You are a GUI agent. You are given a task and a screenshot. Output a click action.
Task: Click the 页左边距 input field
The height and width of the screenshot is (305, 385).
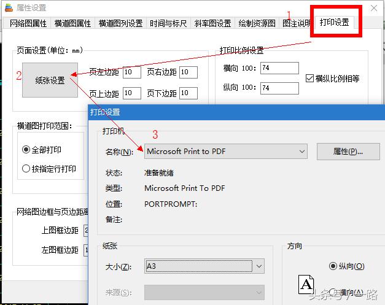pos(132,72)
